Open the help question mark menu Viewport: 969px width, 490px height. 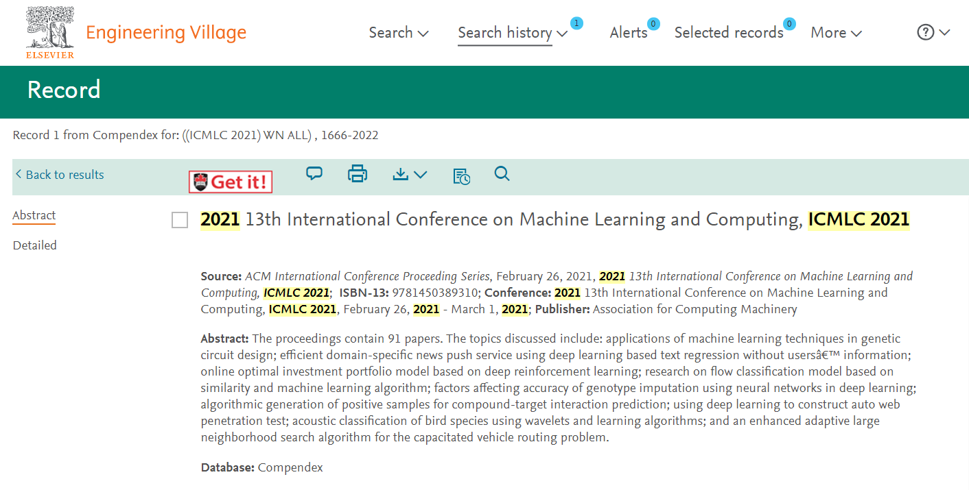[x=933, y=32]
